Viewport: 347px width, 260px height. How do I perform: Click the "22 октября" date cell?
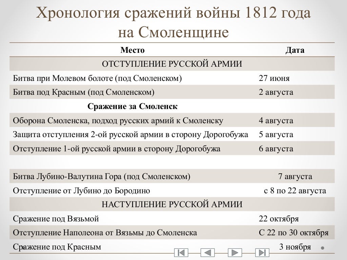click(279, 219)
